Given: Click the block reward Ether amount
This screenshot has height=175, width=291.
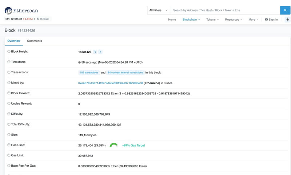Looking at the screenshot, I should 98,94.
